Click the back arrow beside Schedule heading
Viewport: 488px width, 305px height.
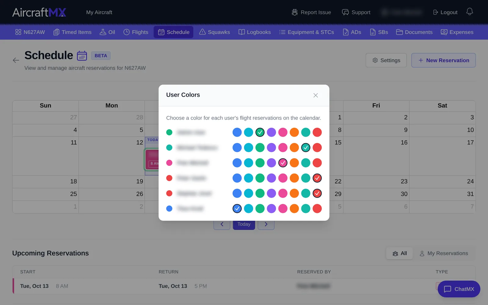pyautogui.click(x=16, y=60)
